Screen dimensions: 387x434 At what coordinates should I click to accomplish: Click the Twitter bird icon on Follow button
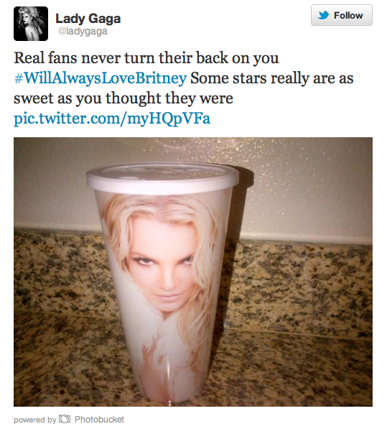(x=323, y=15)
